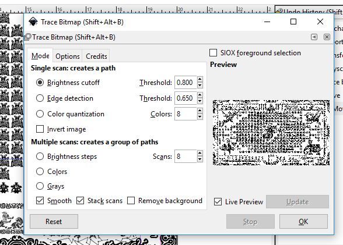Increase the number of Scans

coord(199,153)
